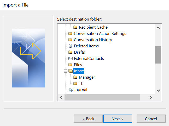Image resolution: width=169 pixels, height=126 pixels.
Task: Click the vertical scrollbar thumb
Action: click(x=158, y=55)
